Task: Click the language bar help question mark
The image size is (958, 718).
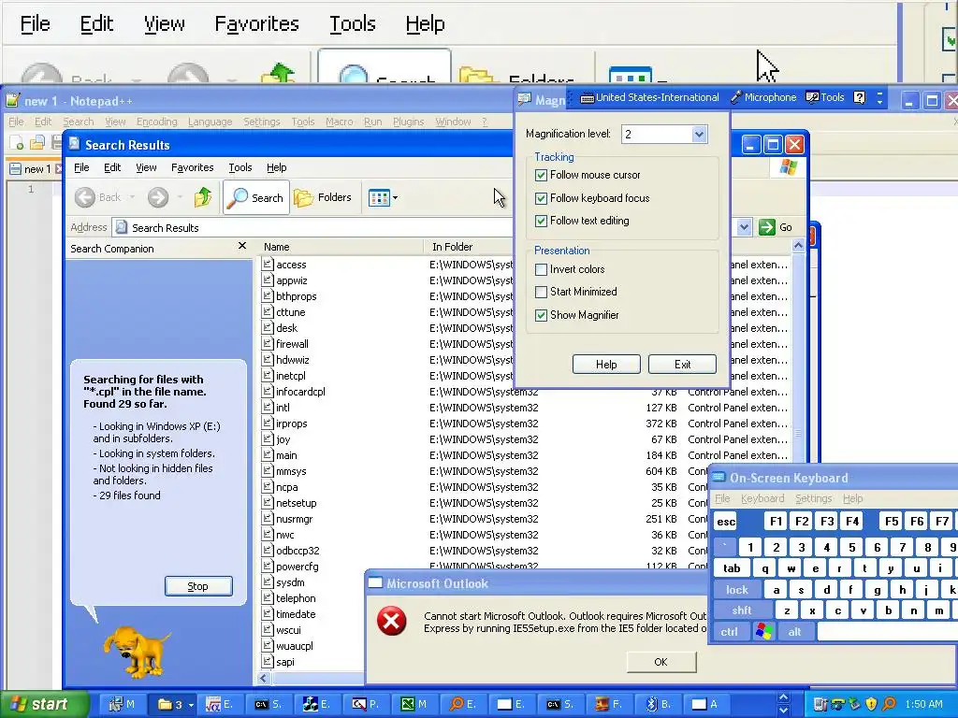Action: (859, 97)
